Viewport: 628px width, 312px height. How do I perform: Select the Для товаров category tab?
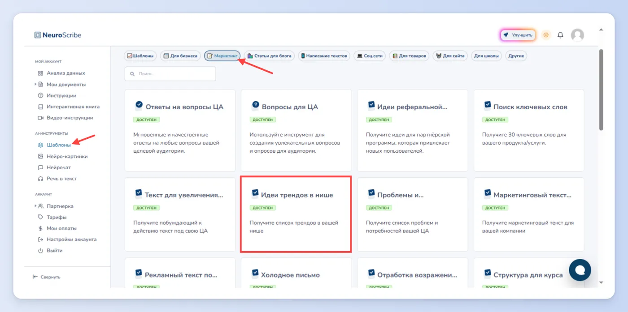click(409, 56)
